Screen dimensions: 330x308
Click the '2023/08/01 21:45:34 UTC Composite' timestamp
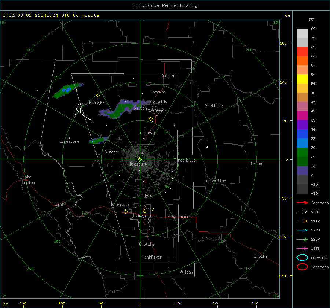click(x=51, y=15)
